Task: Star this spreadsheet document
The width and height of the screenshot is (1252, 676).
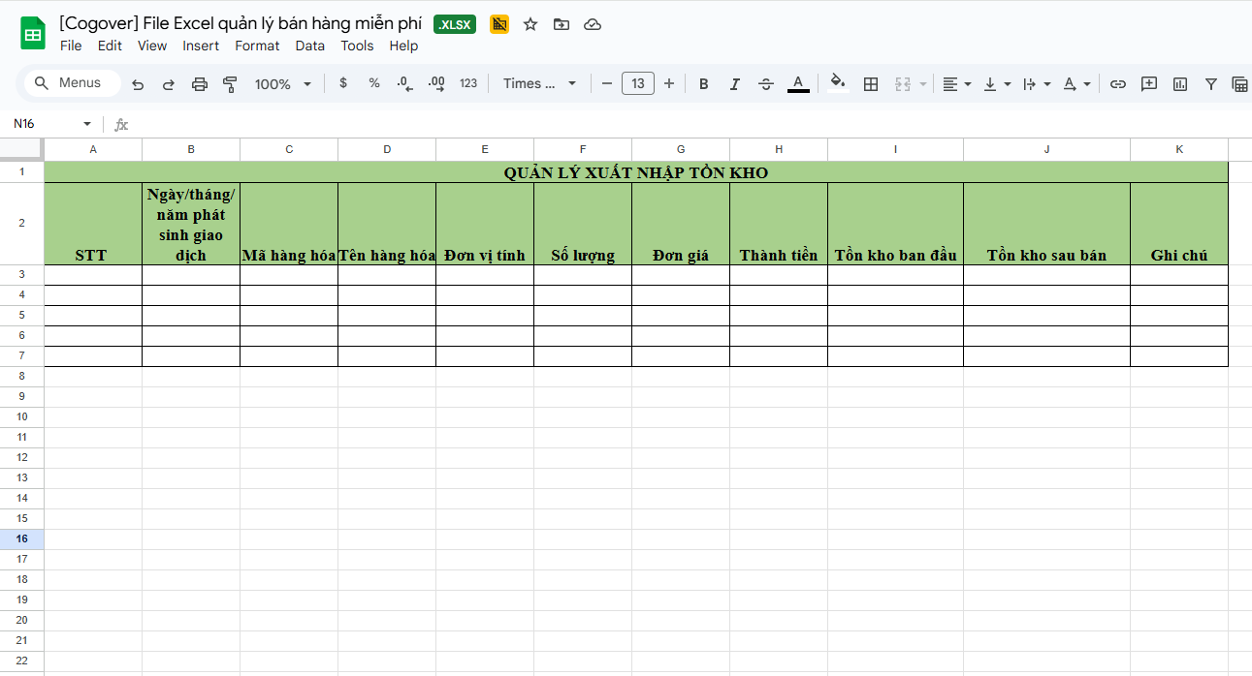Action: click(x=530, y=24)
